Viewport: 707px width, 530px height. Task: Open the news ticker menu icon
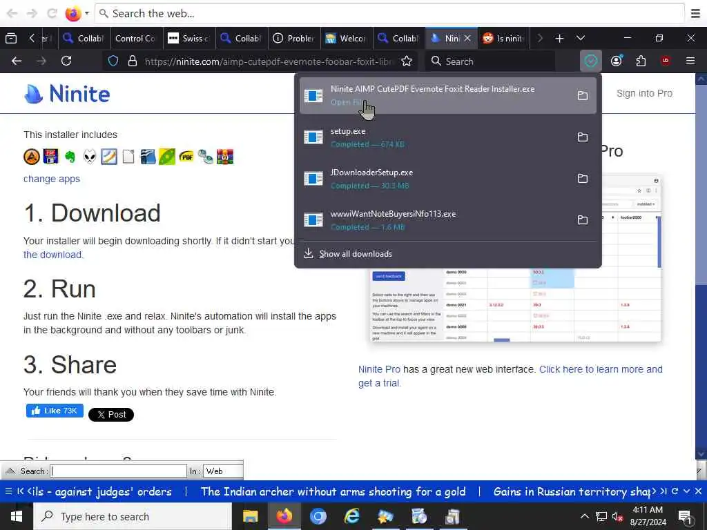(x=8, y=491)
